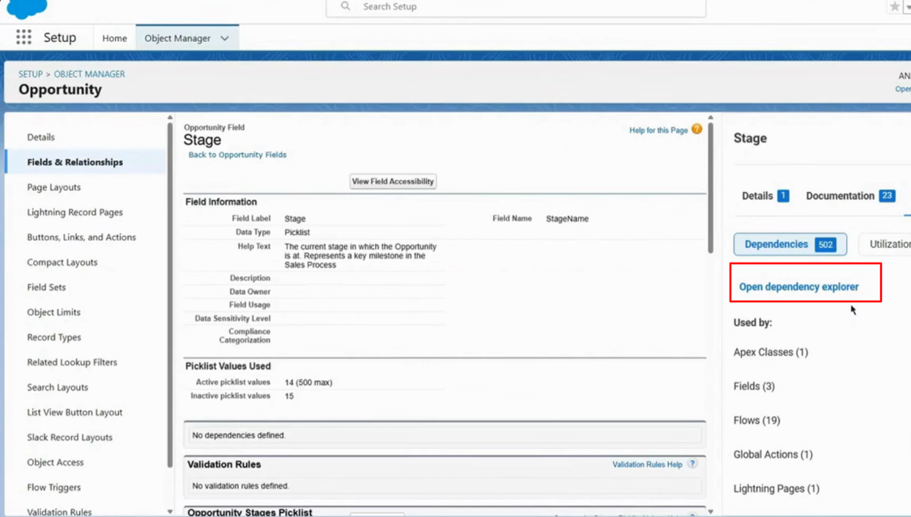
Task: Select the Details tab in Stage panel
Action: click(x=764, y=196)
